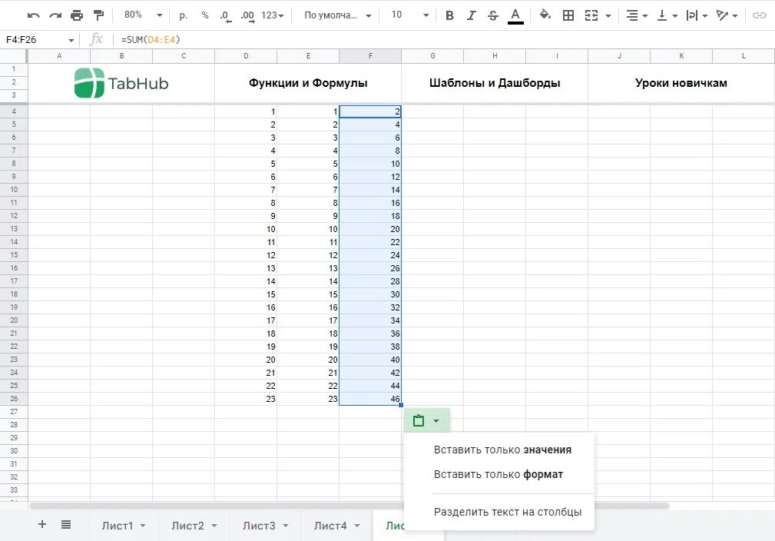Click 'Уроки новичкам' heading
Screen dimensions: 775x541
tap(681, 83)
